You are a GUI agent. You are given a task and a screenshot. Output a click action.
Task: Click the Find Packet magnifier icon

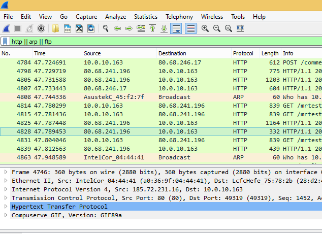(x=106, y=28)
